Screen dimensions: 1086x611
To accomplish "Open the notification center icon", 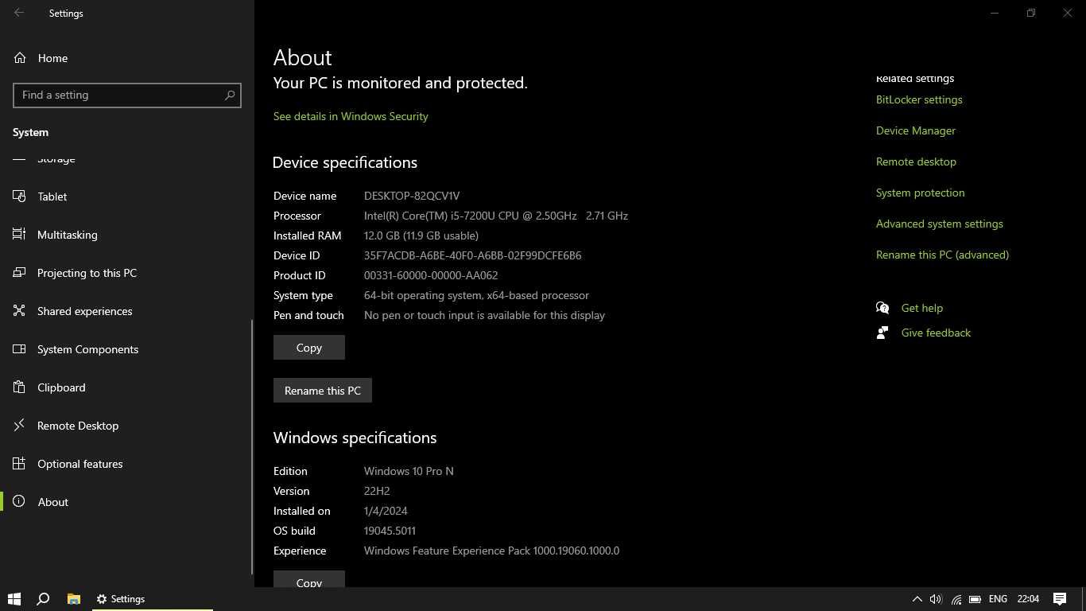I will [1060, 599].
